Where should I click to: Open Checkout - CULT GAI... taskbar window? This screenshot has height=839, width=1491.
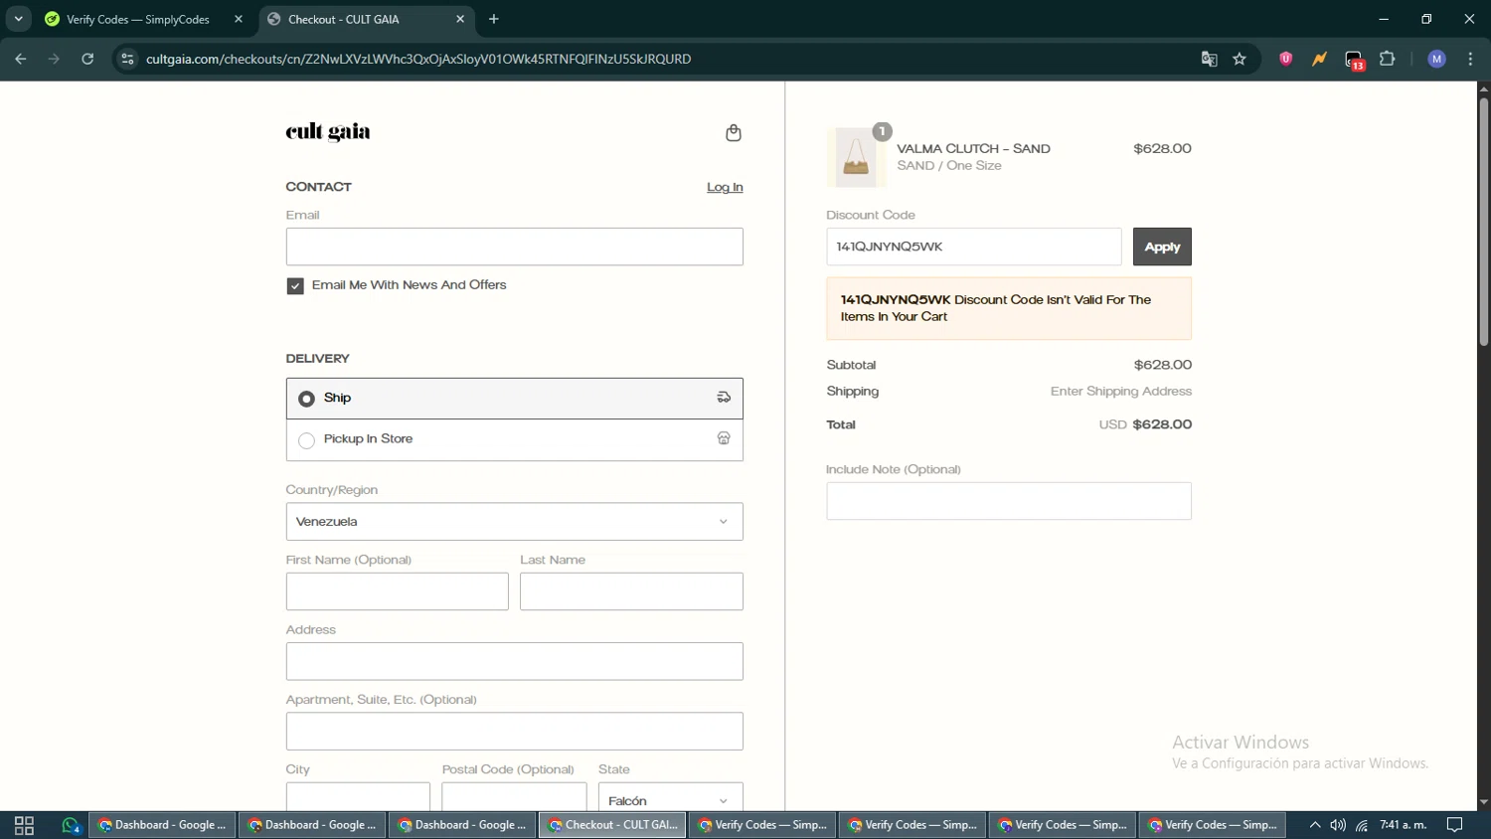coord(612,825)
